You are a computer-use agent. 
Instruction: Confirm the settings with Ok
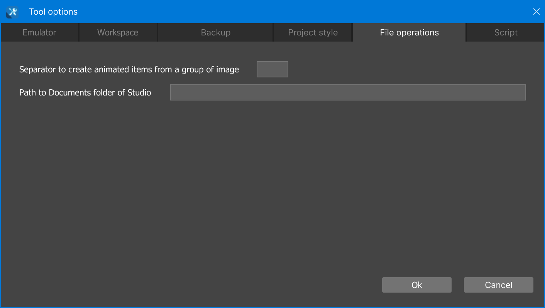click(x=416, y=285)
